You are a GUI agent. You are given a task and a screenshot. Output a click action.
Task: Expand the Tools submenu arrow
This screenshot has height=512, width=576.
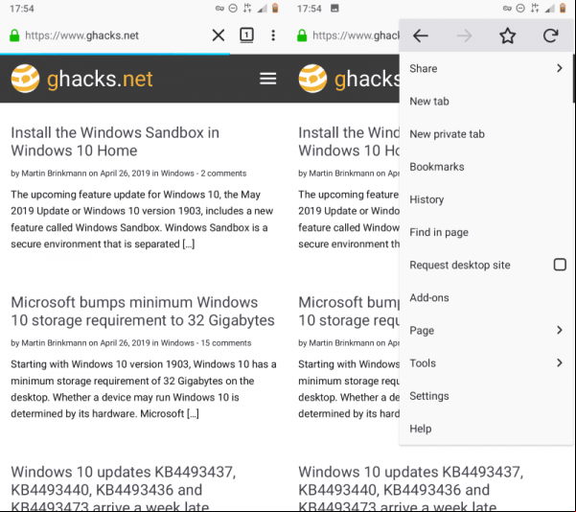point(560,362)
